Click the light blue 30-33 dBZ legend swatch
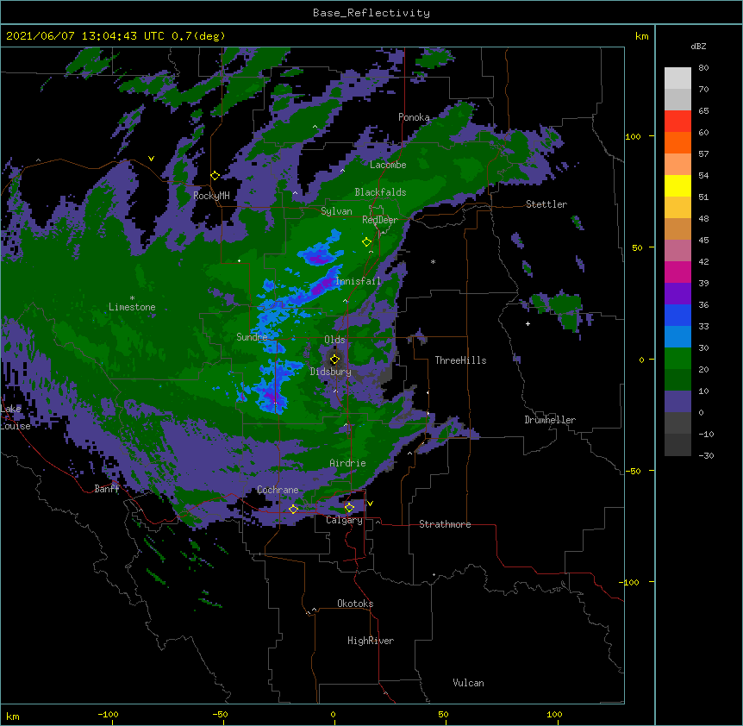Image resolution: width=743 pixels, height=726 pixels. point(677,337)
